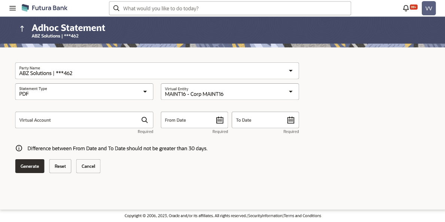Click the Reset button
The width and height of the screenshot is (445, 222).
[x=60, y=166]
